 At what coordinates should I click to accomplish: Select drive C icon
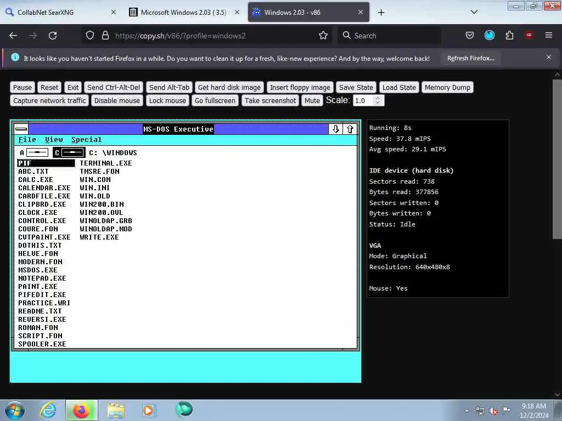click(x=69, y=153)
